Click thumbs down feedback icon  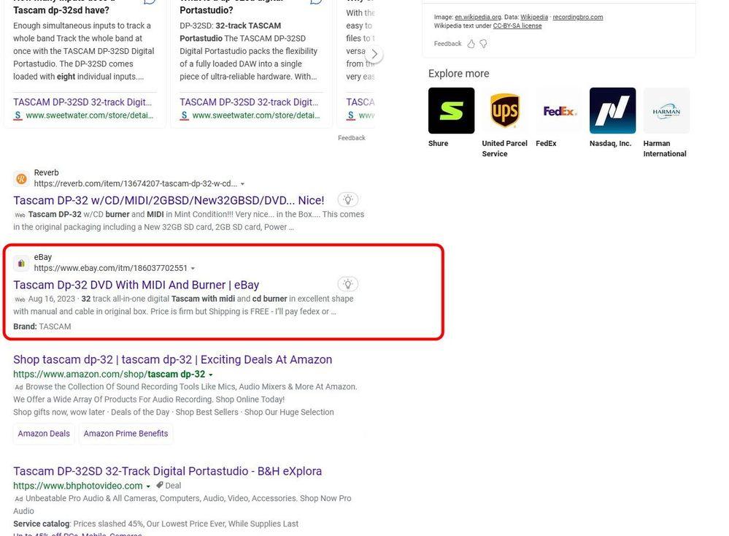pos(484,44)
